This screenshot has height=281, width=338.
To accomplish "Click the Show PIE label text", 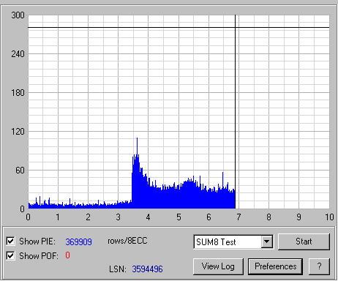I will click(x=37, y=241).
